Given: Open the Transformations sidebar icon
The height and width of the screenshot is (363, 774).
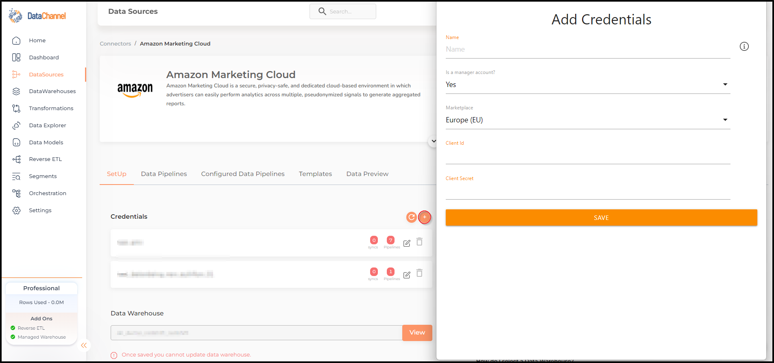Looking at the screenshot, I should 16,109.
